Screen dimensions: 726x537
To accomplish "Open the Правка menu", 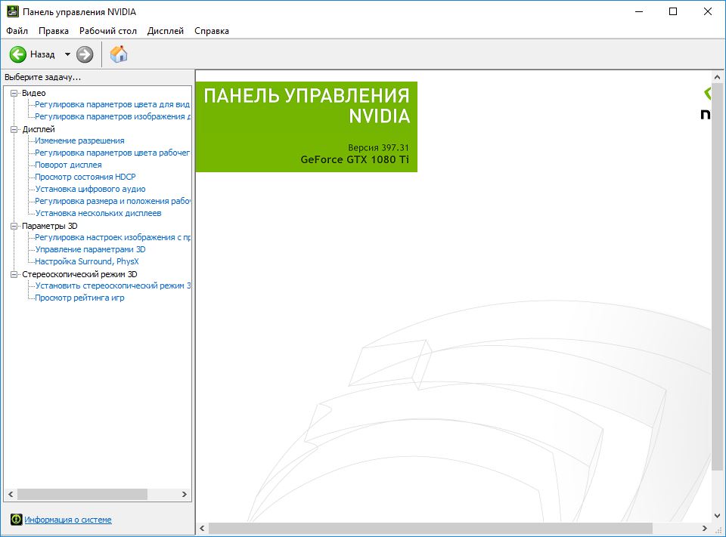I will (54, 31).
